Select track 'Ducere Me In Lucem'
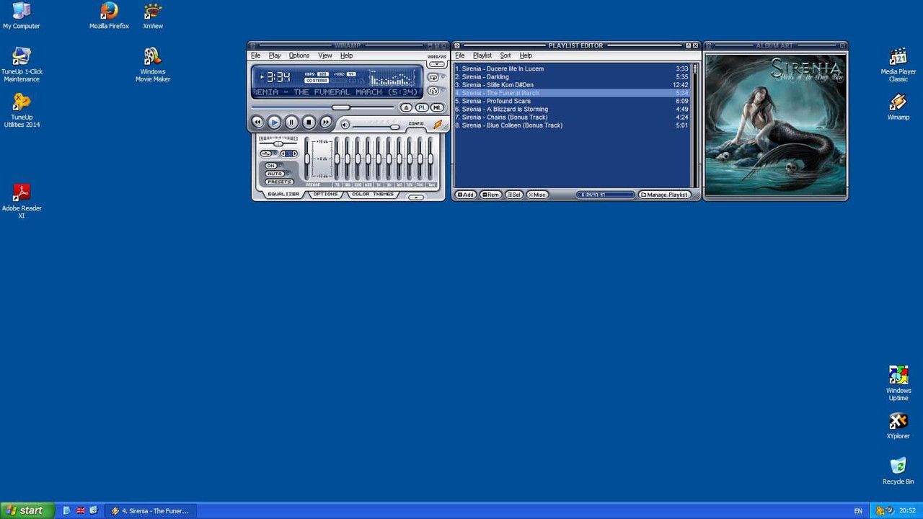The width and height of the screenshot is (923, 519). [571, 68]
